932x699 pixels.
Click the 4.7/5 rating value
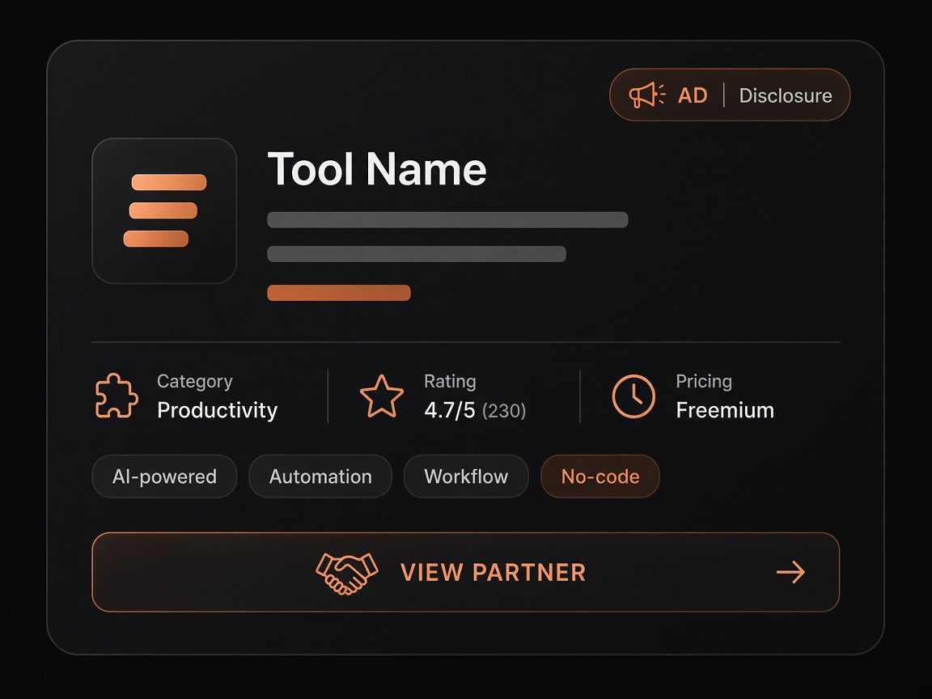tap(449, 410)
